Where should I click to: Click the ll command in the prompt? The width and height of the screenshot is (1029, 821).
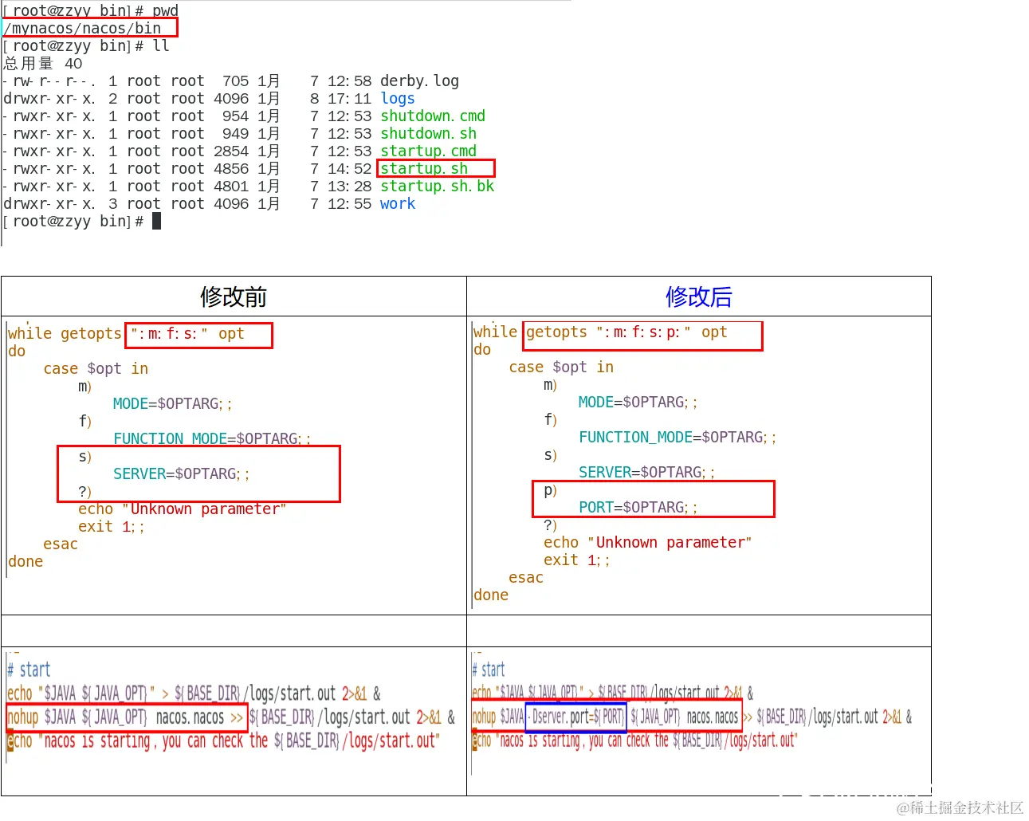(x=161, y=45)
